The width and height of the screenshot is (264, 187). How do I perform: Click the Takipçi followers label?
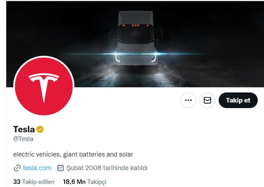point(97,182)
